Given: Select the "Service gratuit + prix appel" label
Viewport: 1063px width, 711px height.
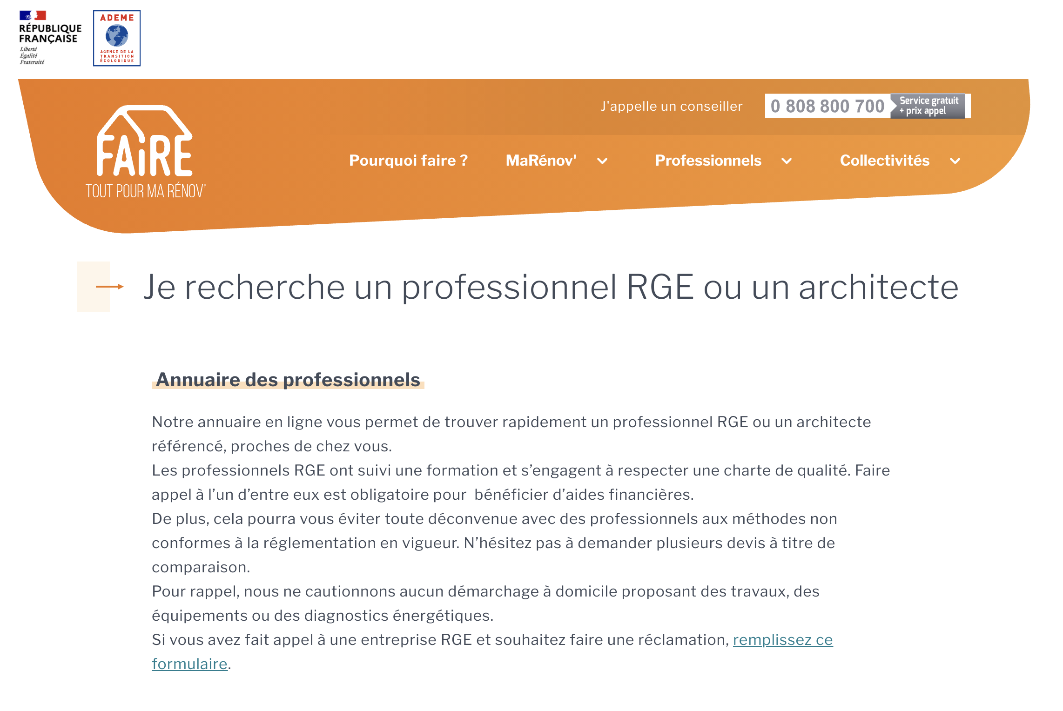Looking at the screenshot, I should coord(928,106).
